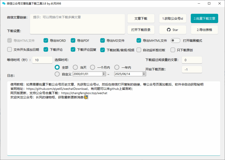Click the 2.批量下载文章 button
Viewport: 225px width, 160px height.
[204, 18]
